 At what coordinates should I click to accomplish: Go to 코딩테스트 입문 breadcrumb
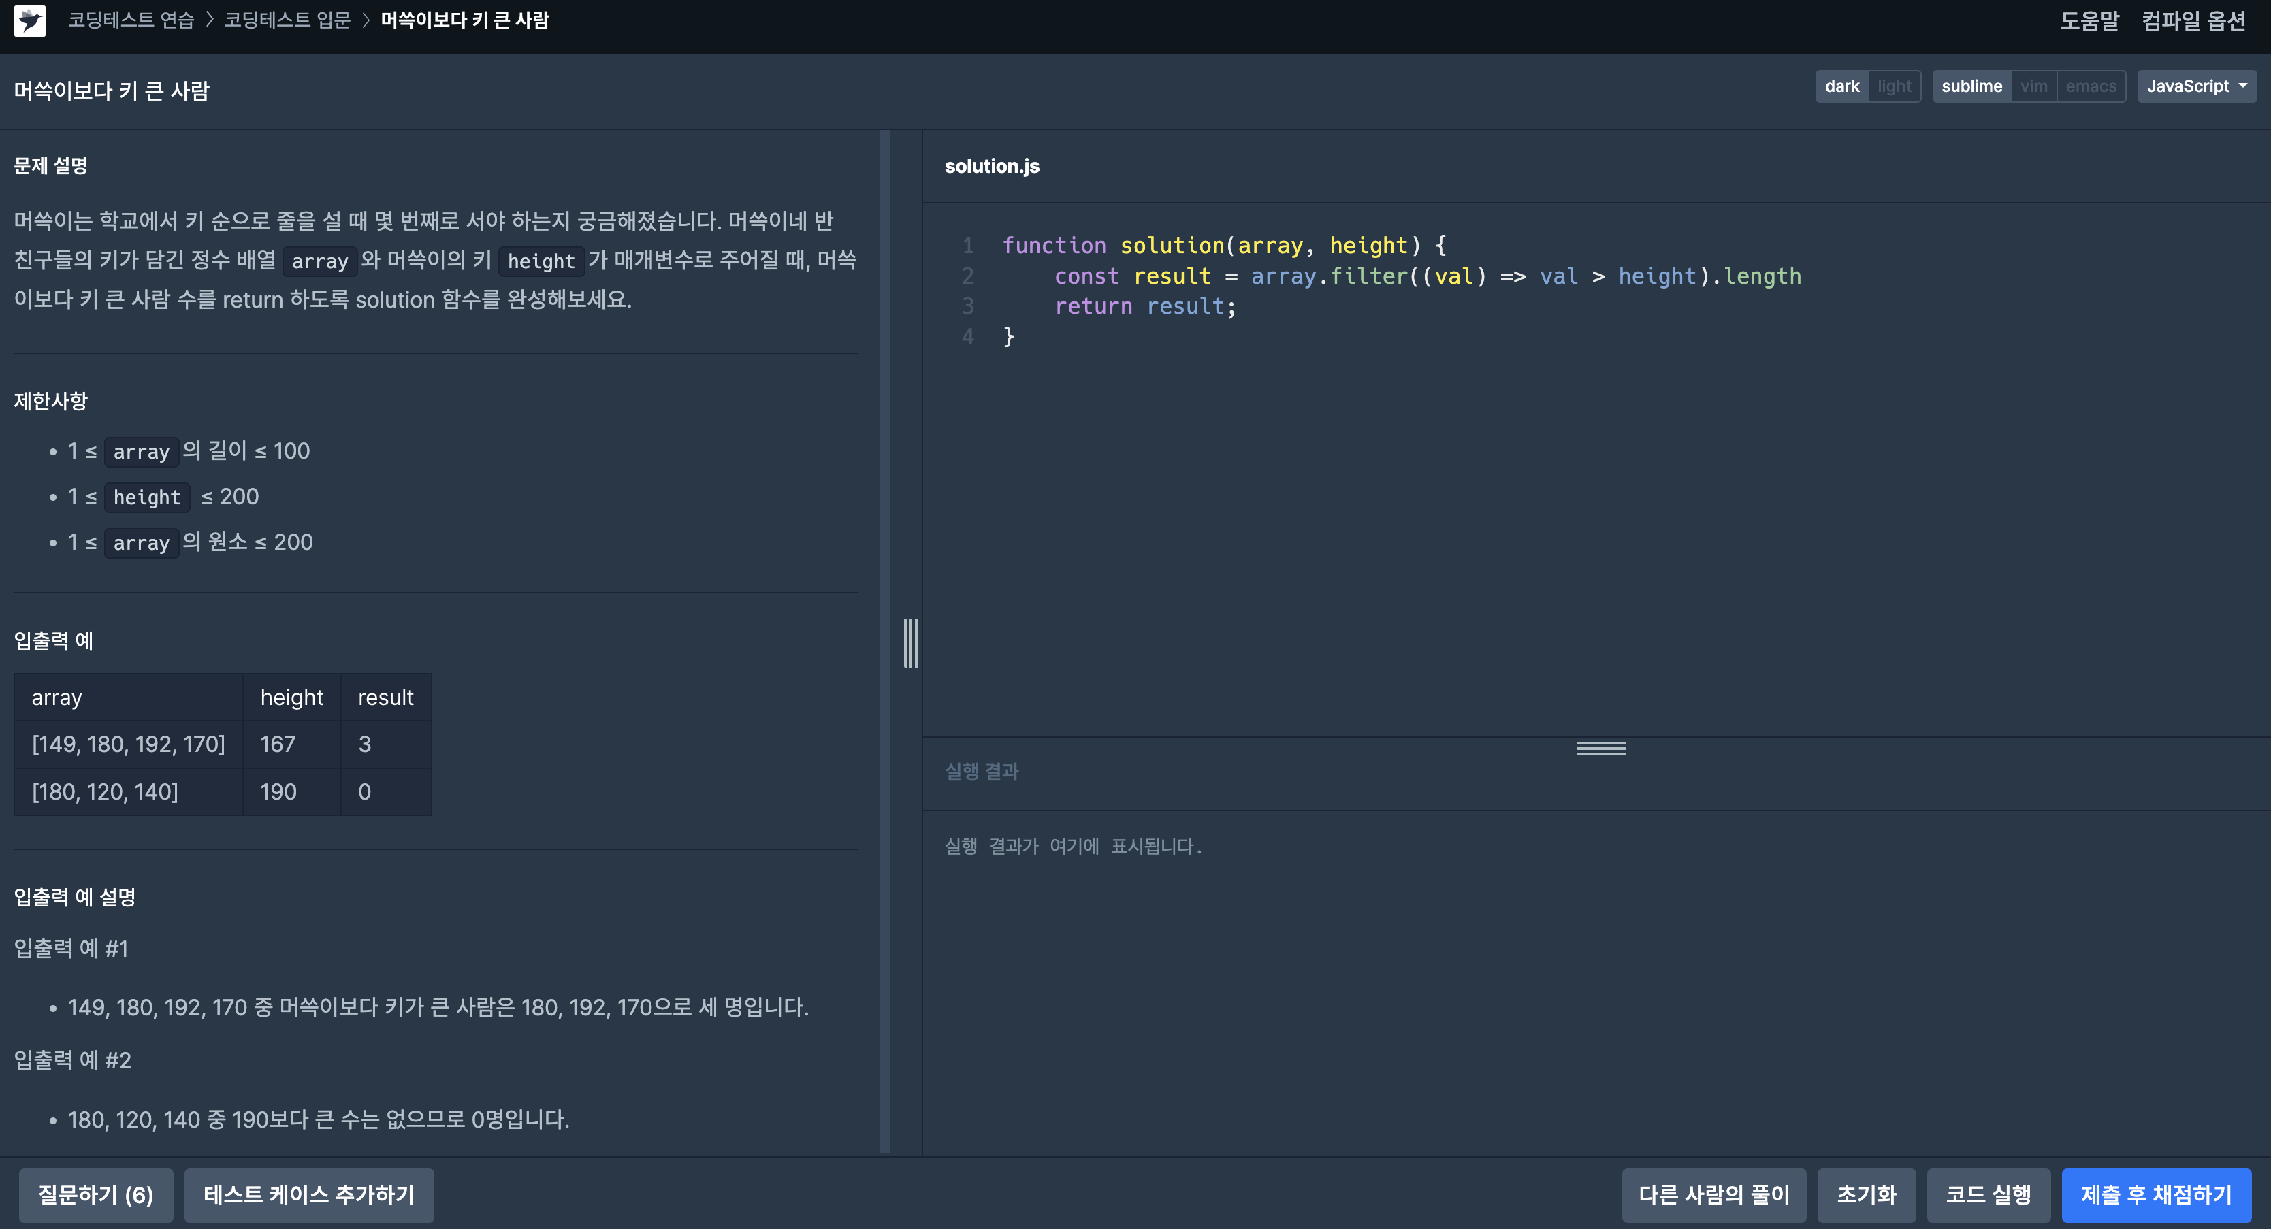(x=287, y=20)
